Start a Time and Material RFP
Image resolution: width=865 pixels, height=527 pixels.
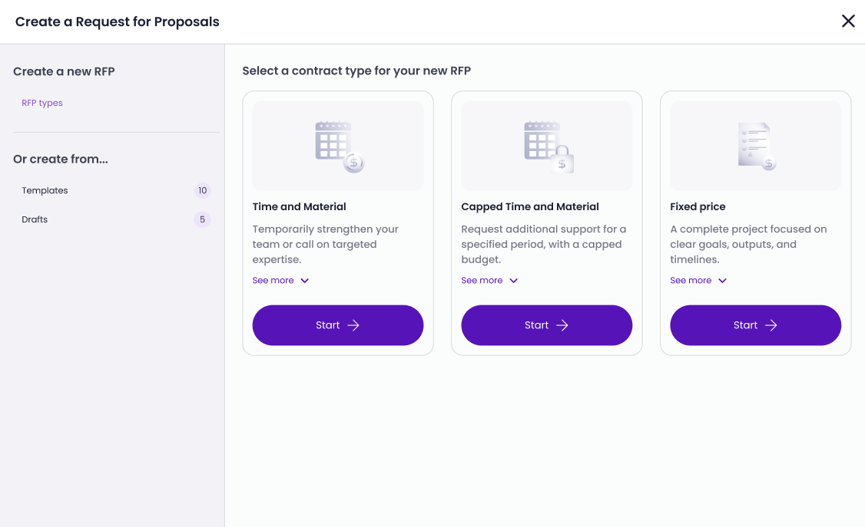pyautogui.click(x=338, y=325)
